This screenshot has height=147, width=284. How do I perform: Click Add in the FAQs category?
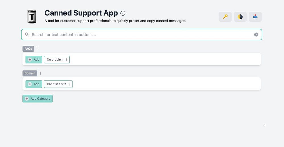pos(34,60)
